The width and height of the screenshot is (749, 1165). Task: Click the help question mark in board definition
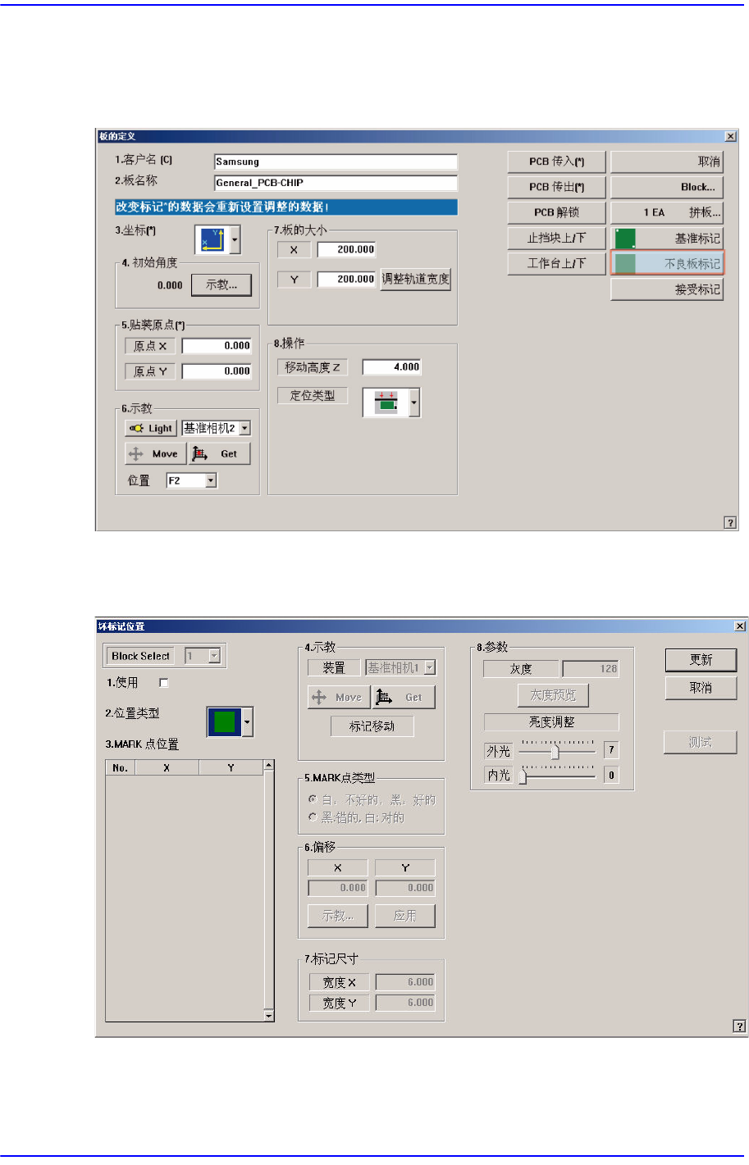pyautogui.click(x=730, y=522)
